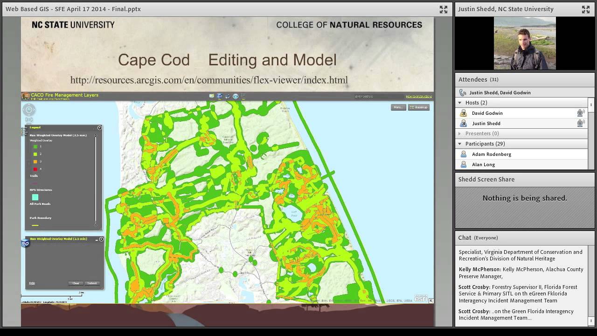Click the Clear button in overlay model widget

[x=76, y=283]
